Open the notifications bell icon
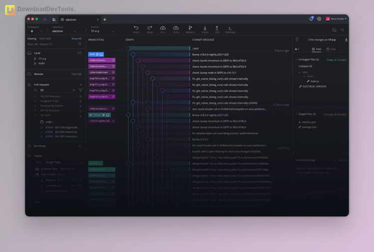The height and width of the screenshot is (252, 374). pyautogui.click(x=311, y=18)
